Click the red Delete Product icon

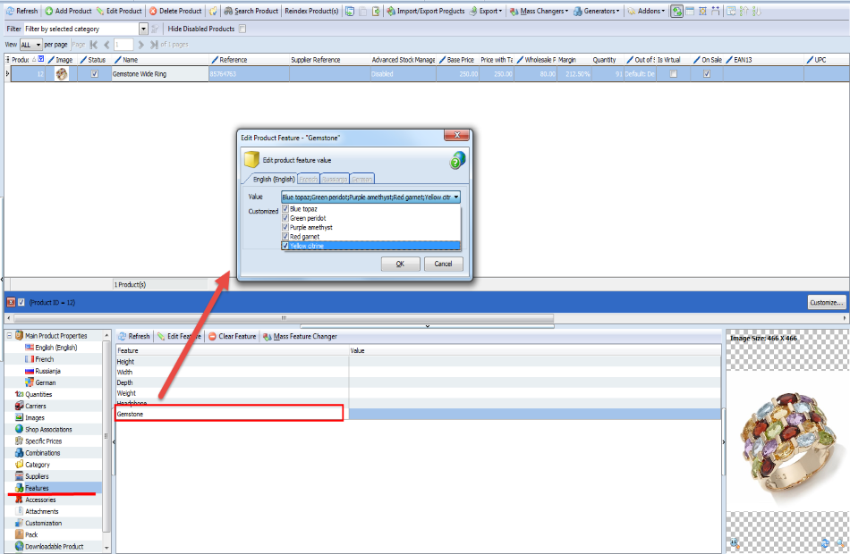pos(153,11)
